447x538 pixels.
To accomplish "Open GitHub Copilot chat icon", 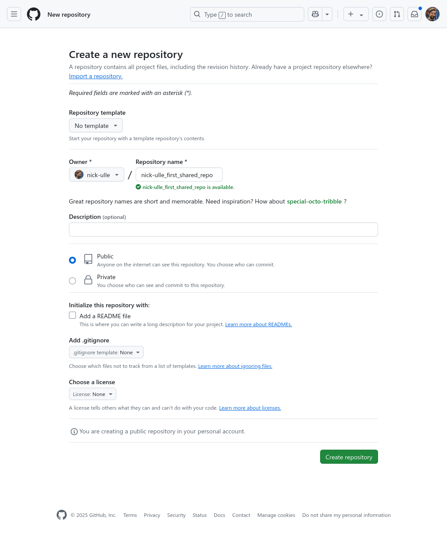I will pyautogui.click(x=315, y=15).
